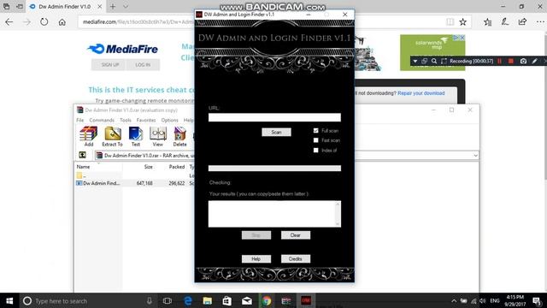This screenshot has width=547, height=308.
Task: Open a new browser tab with plus
Action: [113, 7]
